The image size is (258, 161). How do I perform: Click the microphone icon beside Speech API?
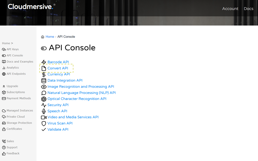tap(44, 111)
